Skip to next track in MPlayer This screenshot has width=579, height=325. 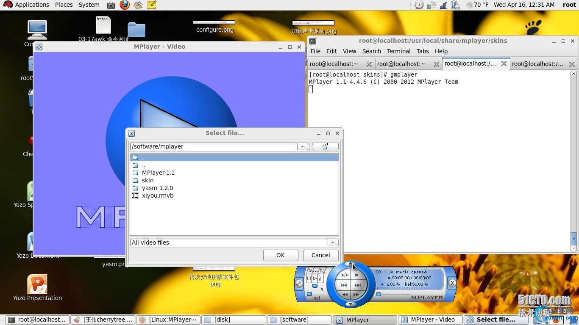coord(358,285)
